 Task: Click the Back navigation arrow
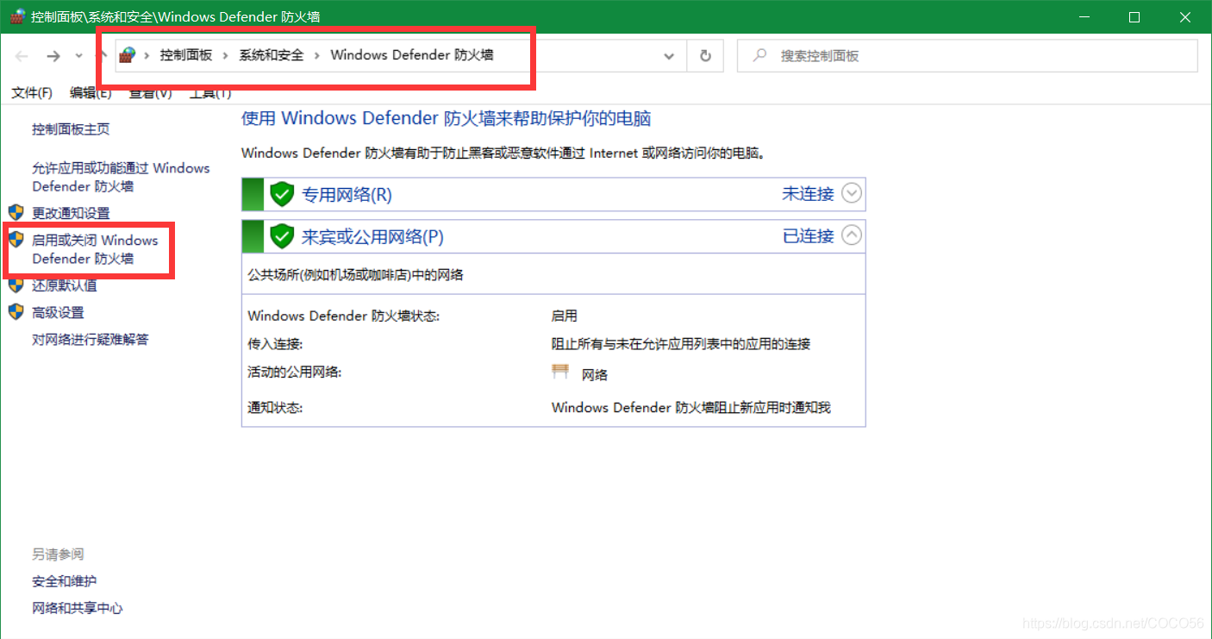point(22,56)
